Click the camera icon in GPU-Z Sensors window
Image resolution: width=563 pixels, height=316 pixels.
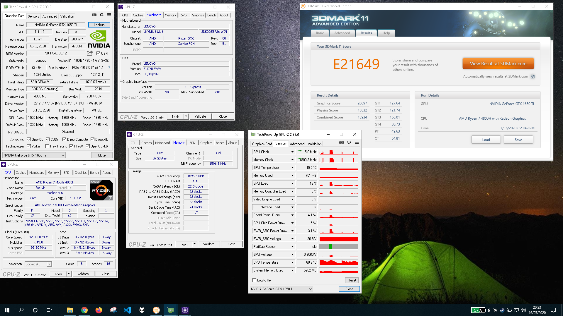click(x=342, y=142)
